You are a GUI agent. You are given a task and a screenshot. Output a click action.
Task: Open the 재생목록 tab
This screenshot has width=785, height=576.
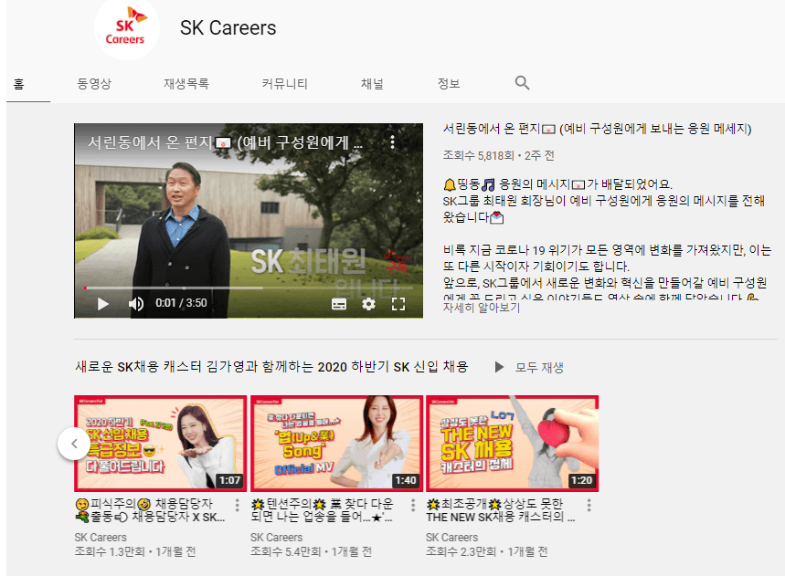(186, 83)
